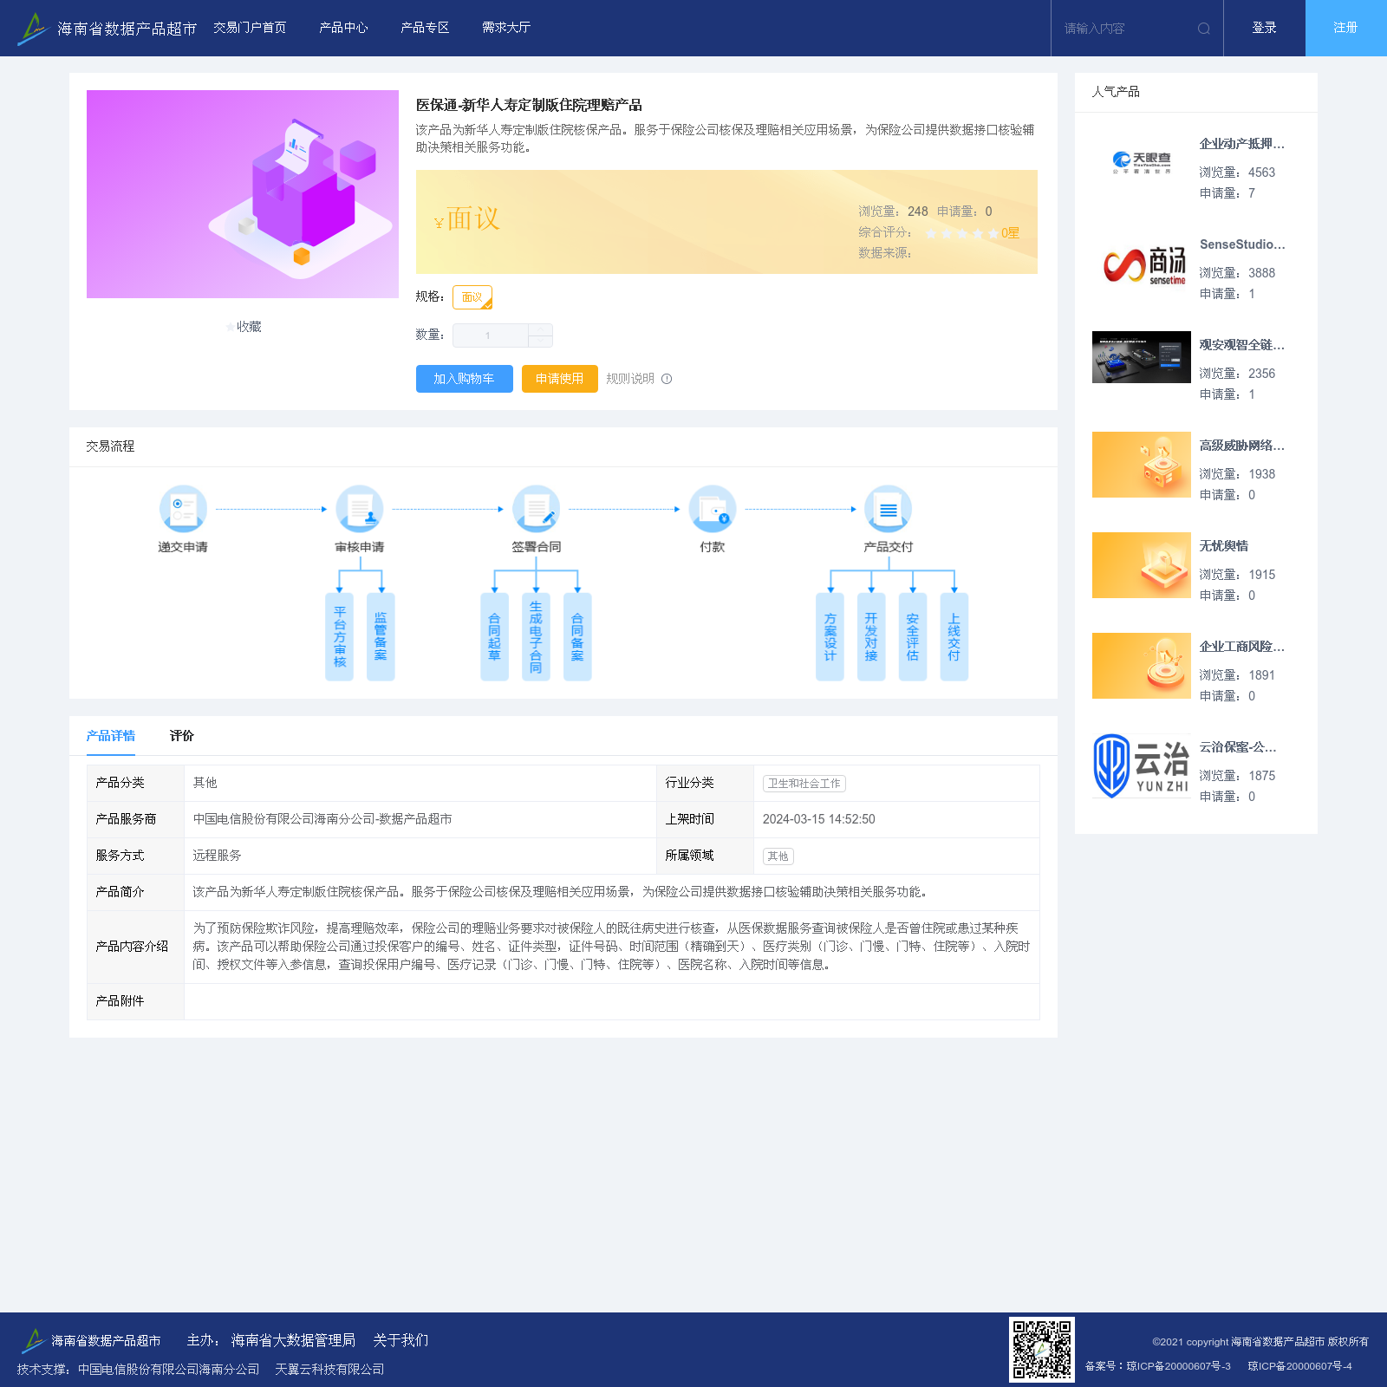Click the site logo in the header

tap(107, 29)
